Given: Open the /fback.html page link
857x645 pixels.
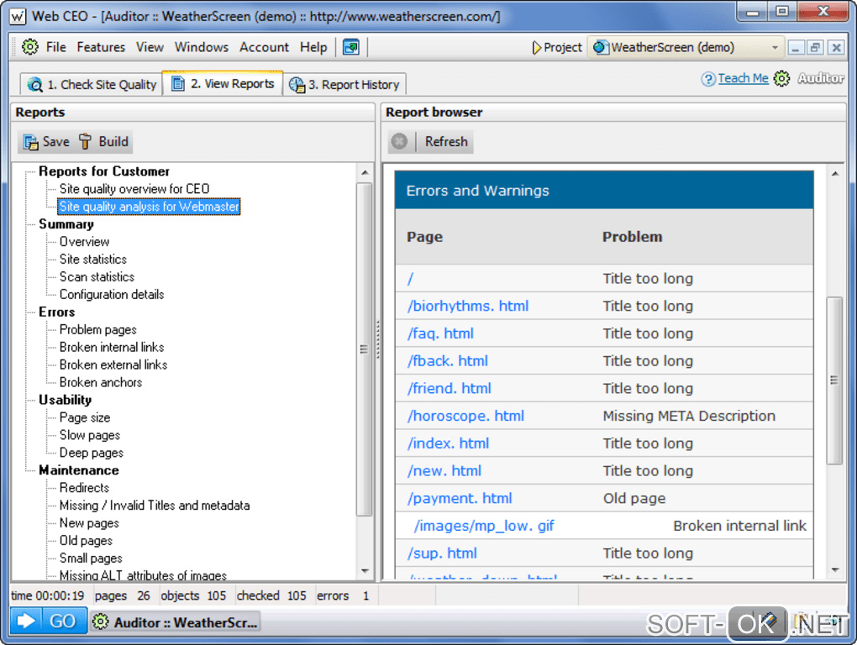Looking at the screenshot, I should coord(448,361).
